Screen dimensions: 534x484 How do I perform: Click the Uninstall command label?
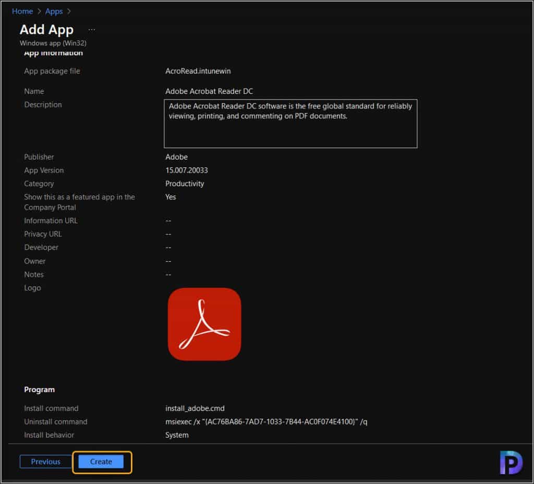55,421
